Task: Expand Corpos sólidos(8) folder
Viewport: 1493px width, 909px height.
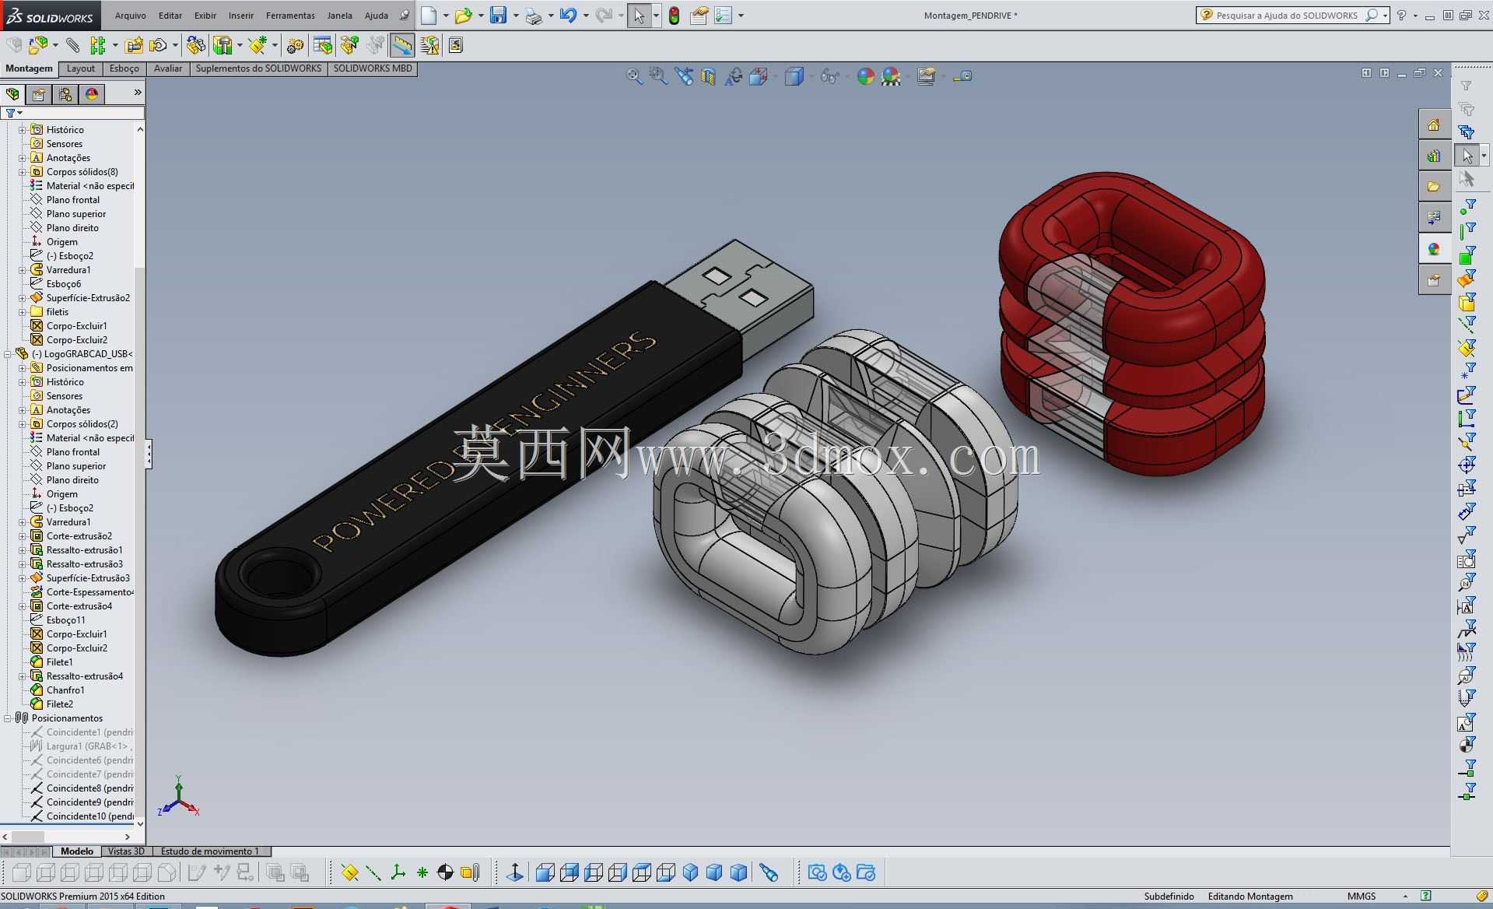Action: pyautogui.click(x=22, y=172)
